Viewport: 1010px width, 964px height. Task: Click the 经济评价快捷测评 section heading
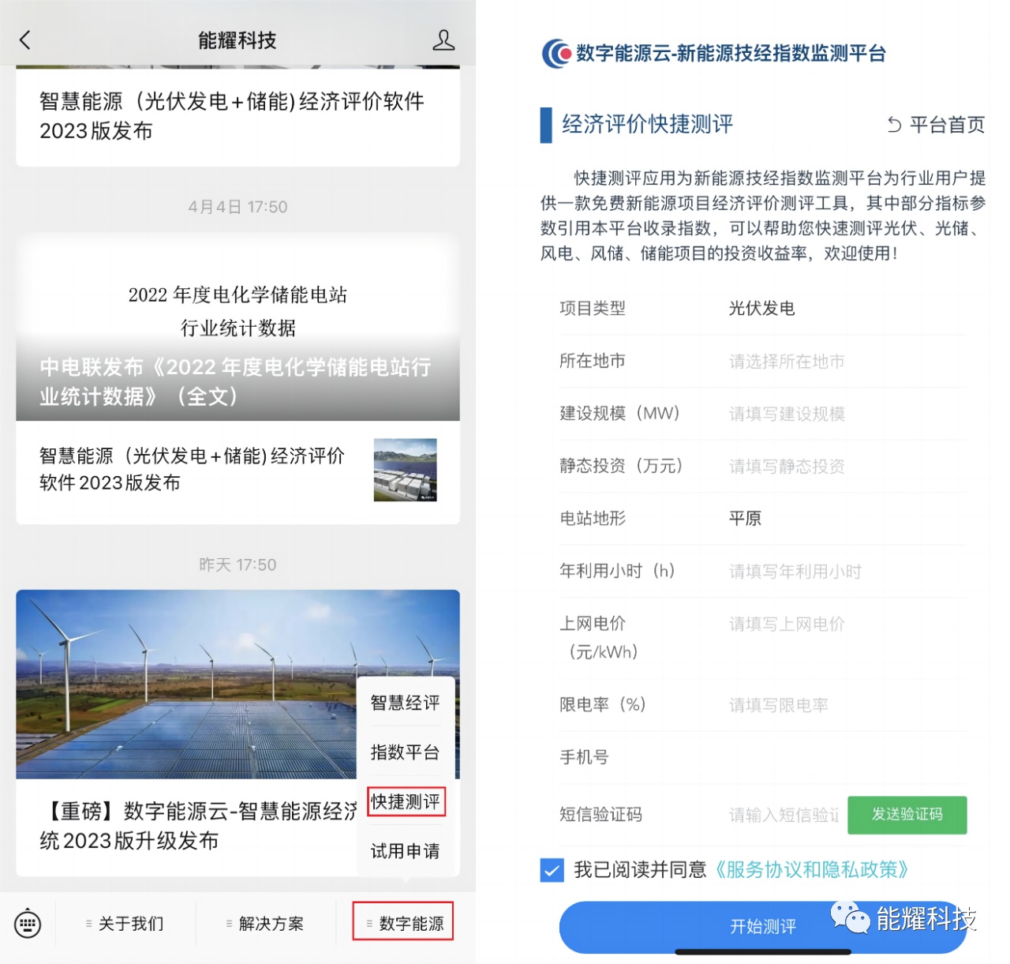(x=648, y=125)
